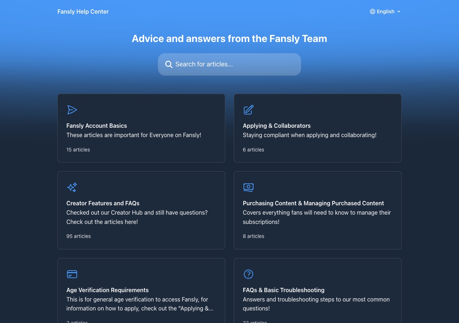Expand the English language chevron

tap(399, 11)
